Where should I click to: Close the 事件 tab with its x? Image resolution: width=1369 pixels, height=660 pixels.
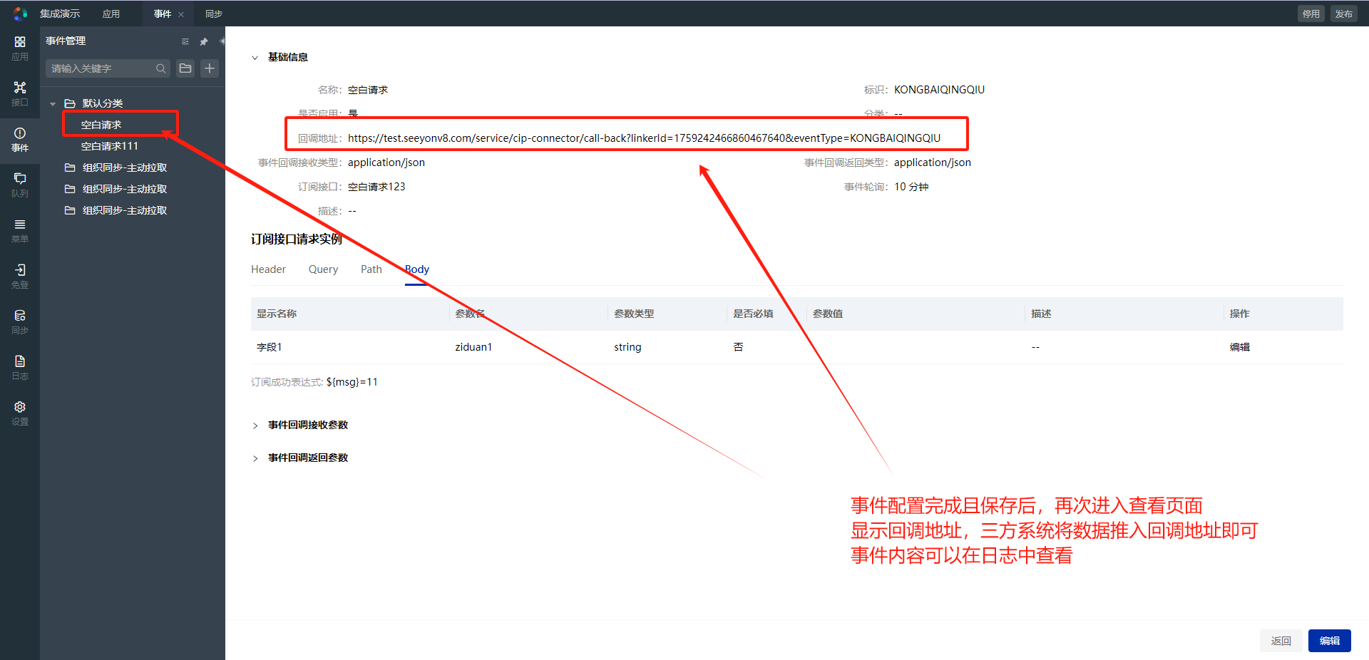coord(181,14)
